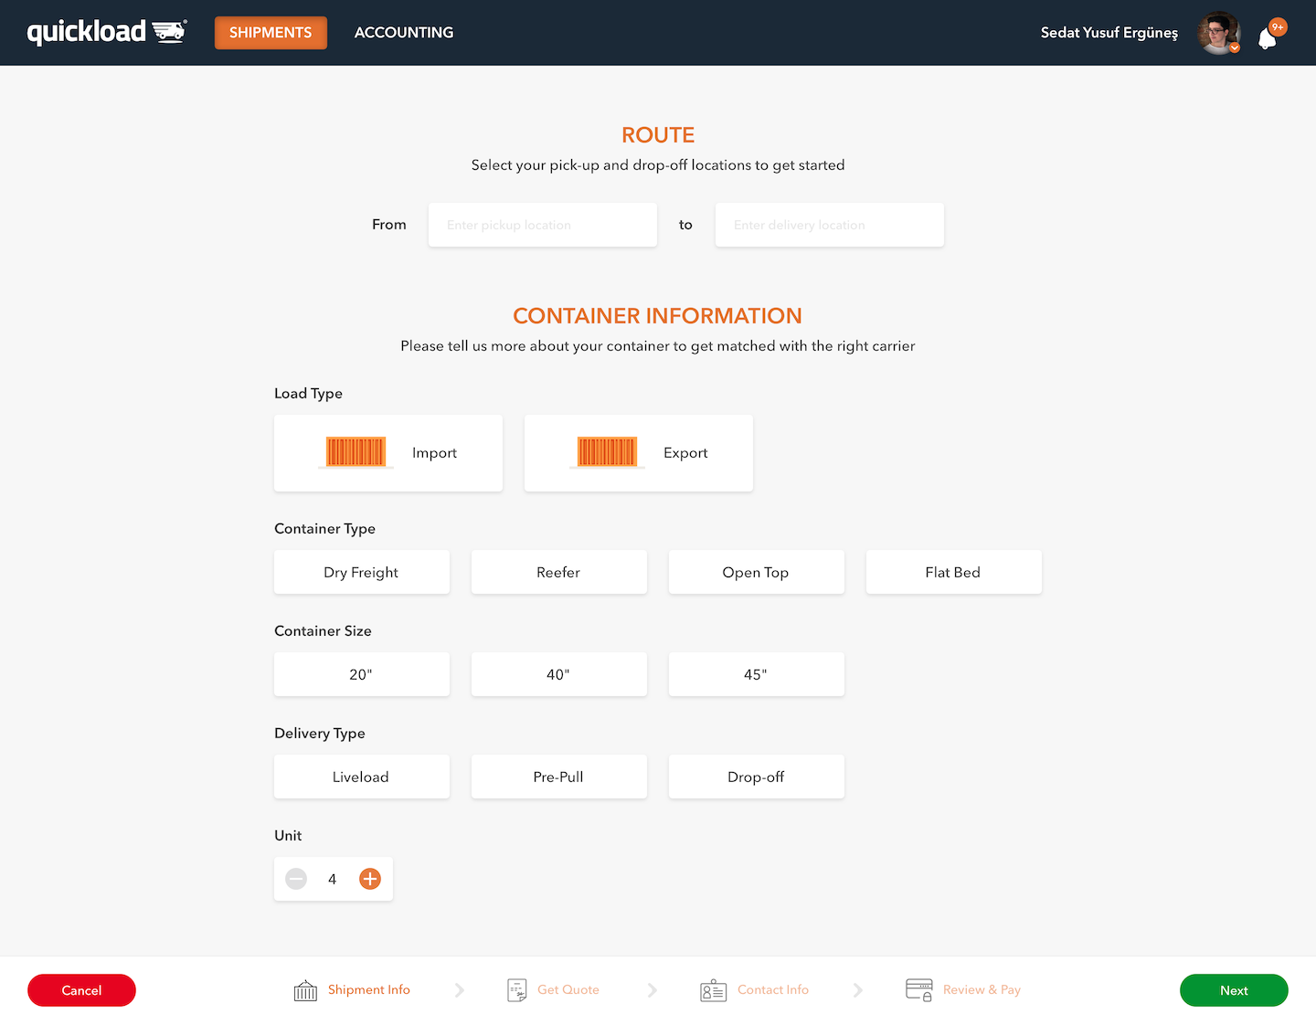Viewport: 1316px width, 1025px height.
Task: Go to Review & Pay step
Action: click(x=982, y=989)
